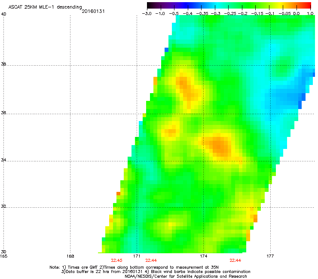The height and width of the screenshot is (279, 318).
Task: Click the NOAA/NESDIS credit line
Action: click(x=186, y=276)
